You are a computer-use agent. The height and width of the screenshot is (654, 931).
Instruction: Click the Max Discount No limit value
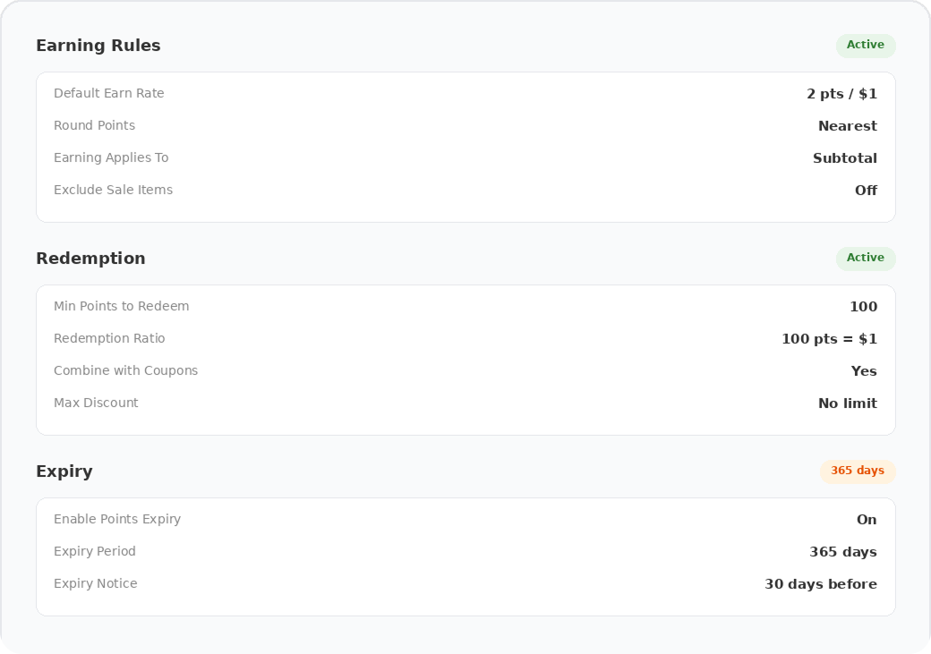(847, 403)
